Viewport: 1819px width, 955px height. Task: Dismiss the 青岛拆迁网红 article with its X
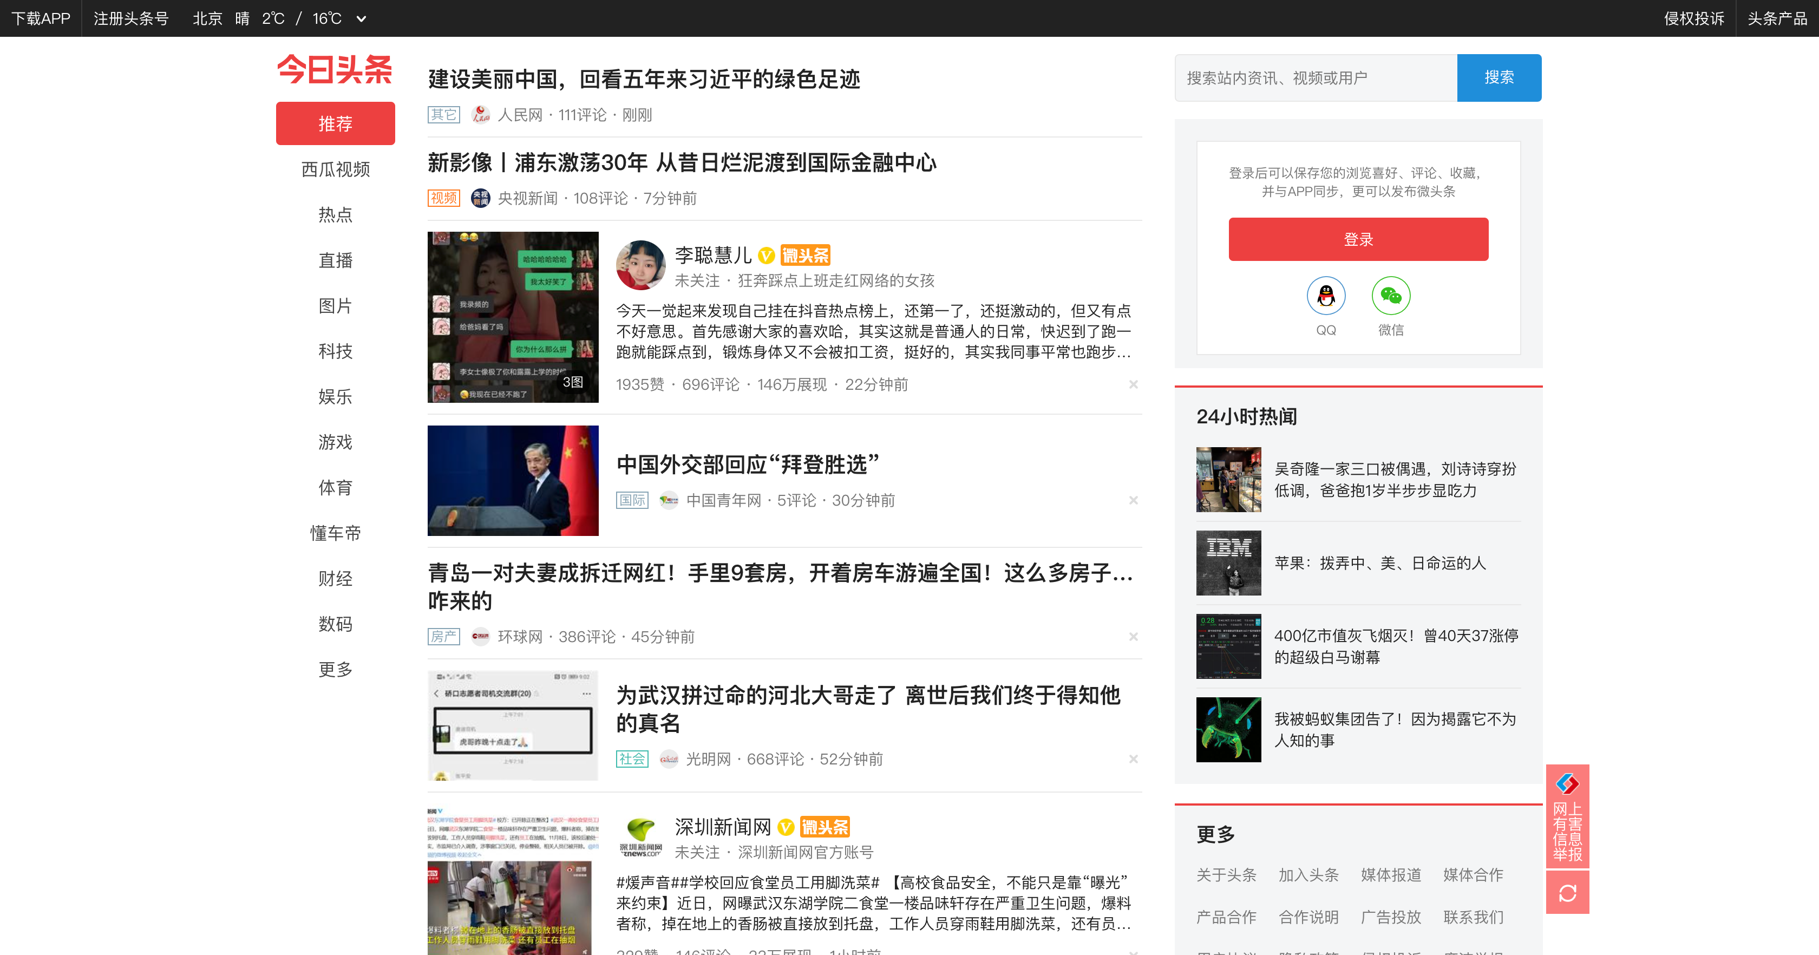[1133, 637]
